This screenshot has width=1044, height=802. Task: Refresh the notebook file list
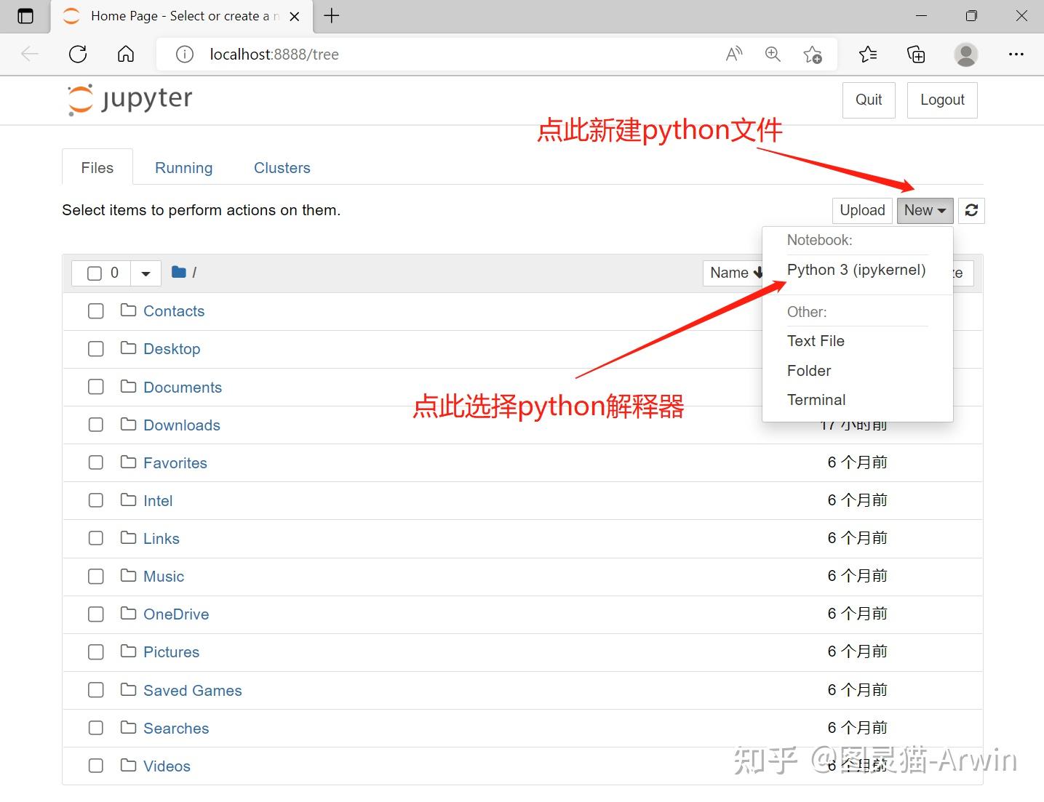click(x=971, y=210)
